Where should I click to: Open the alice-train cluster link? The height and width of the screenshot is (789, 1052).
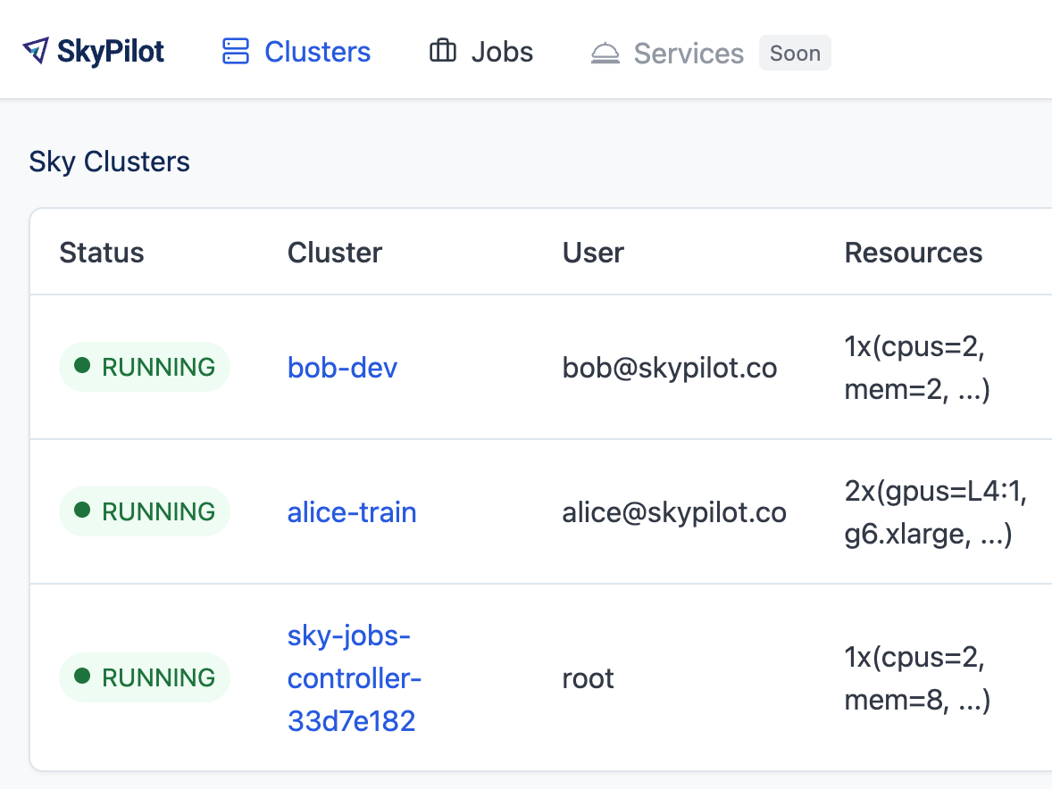pyautogui.click(x=352, y=512)
